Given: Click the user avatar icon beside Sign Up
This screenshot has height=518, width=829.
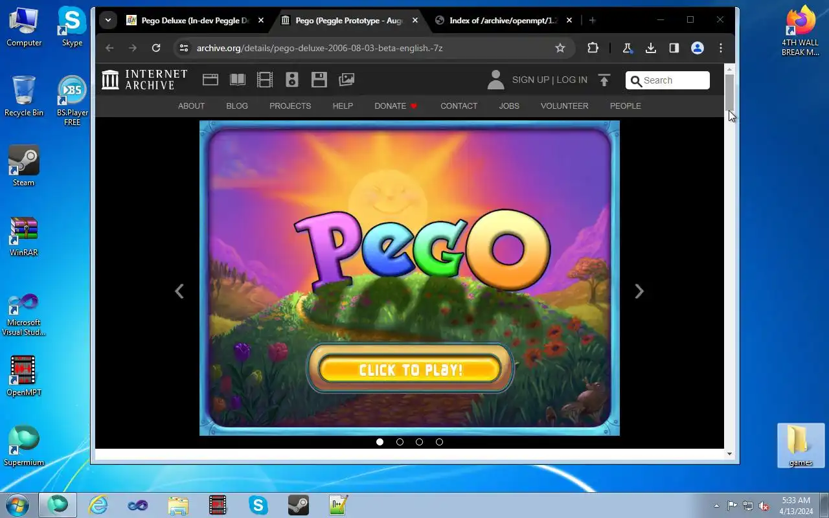Looking at the screenshot, I should pyautogui.click(x=495, y=80).
